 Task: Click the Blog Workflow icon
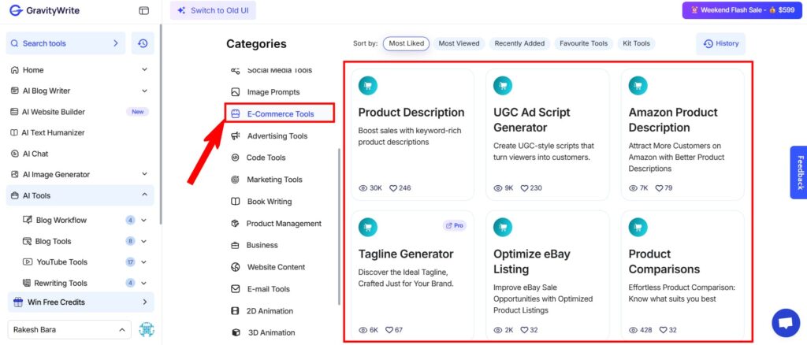(28, 220)
